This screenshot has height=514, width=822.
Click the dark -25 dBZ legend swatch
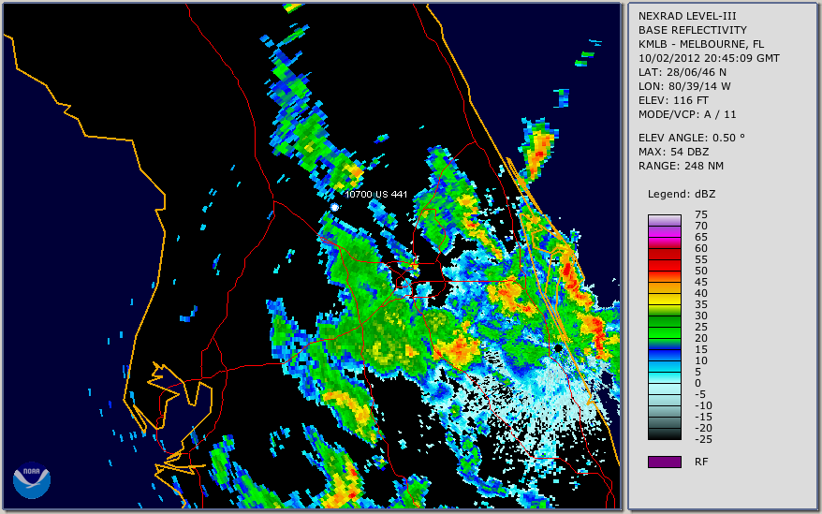coord(664,434)
